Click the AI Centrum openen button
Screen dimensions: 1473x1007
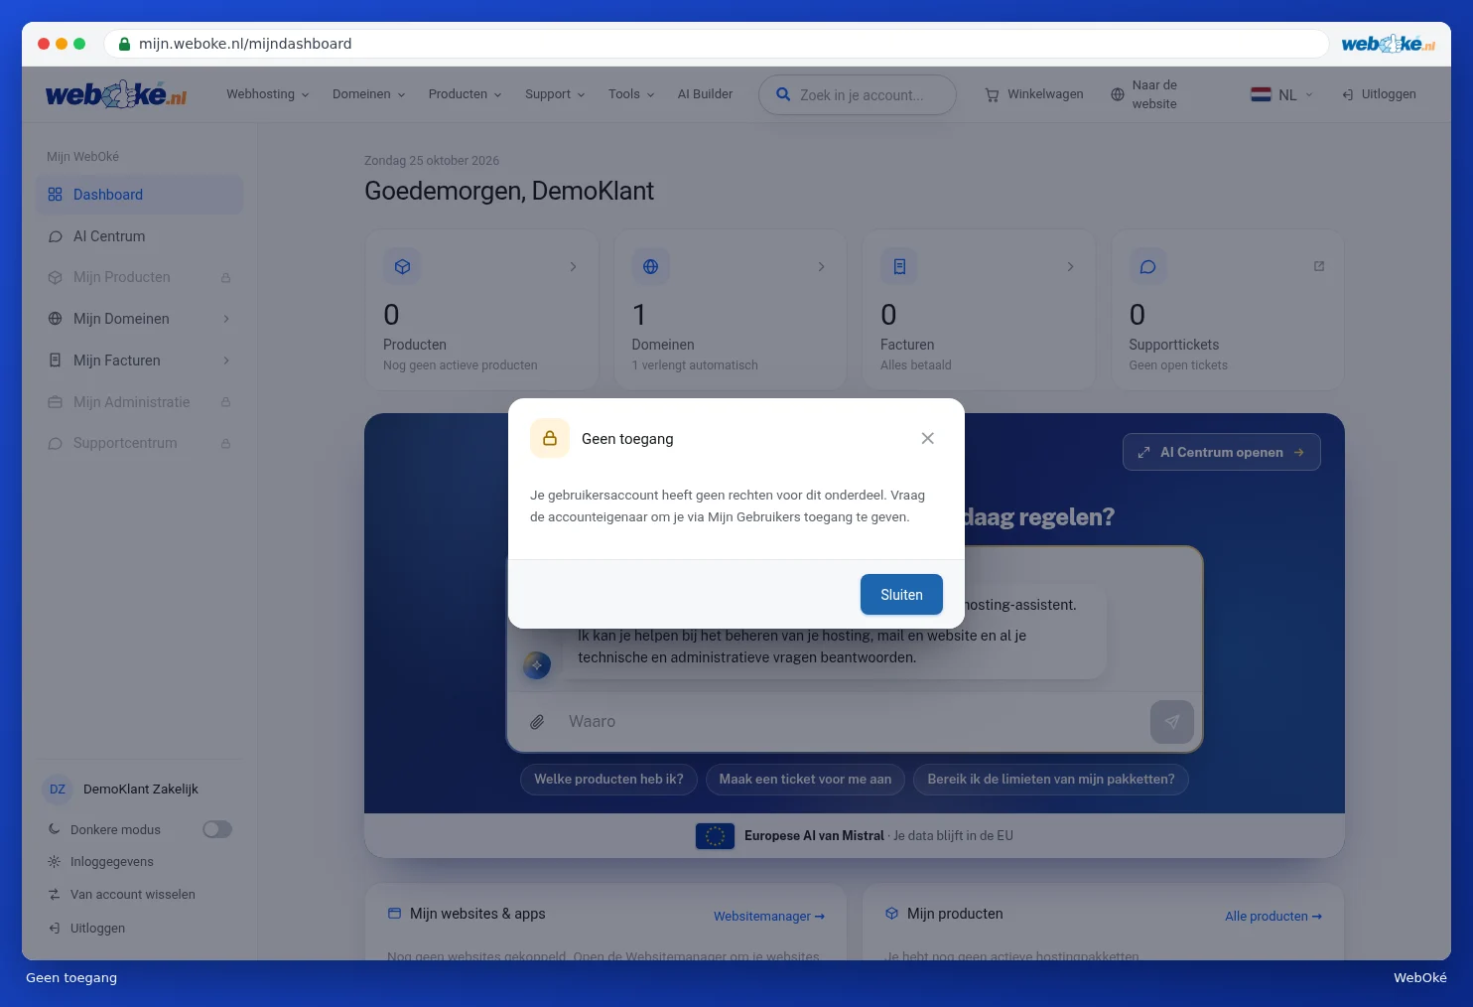[1222, 452]
